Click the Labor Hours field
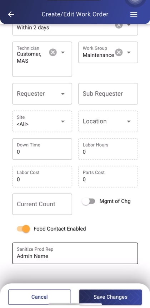Image resolution: width=150 pixels, height=308 pixels. [x=108, y=149]
